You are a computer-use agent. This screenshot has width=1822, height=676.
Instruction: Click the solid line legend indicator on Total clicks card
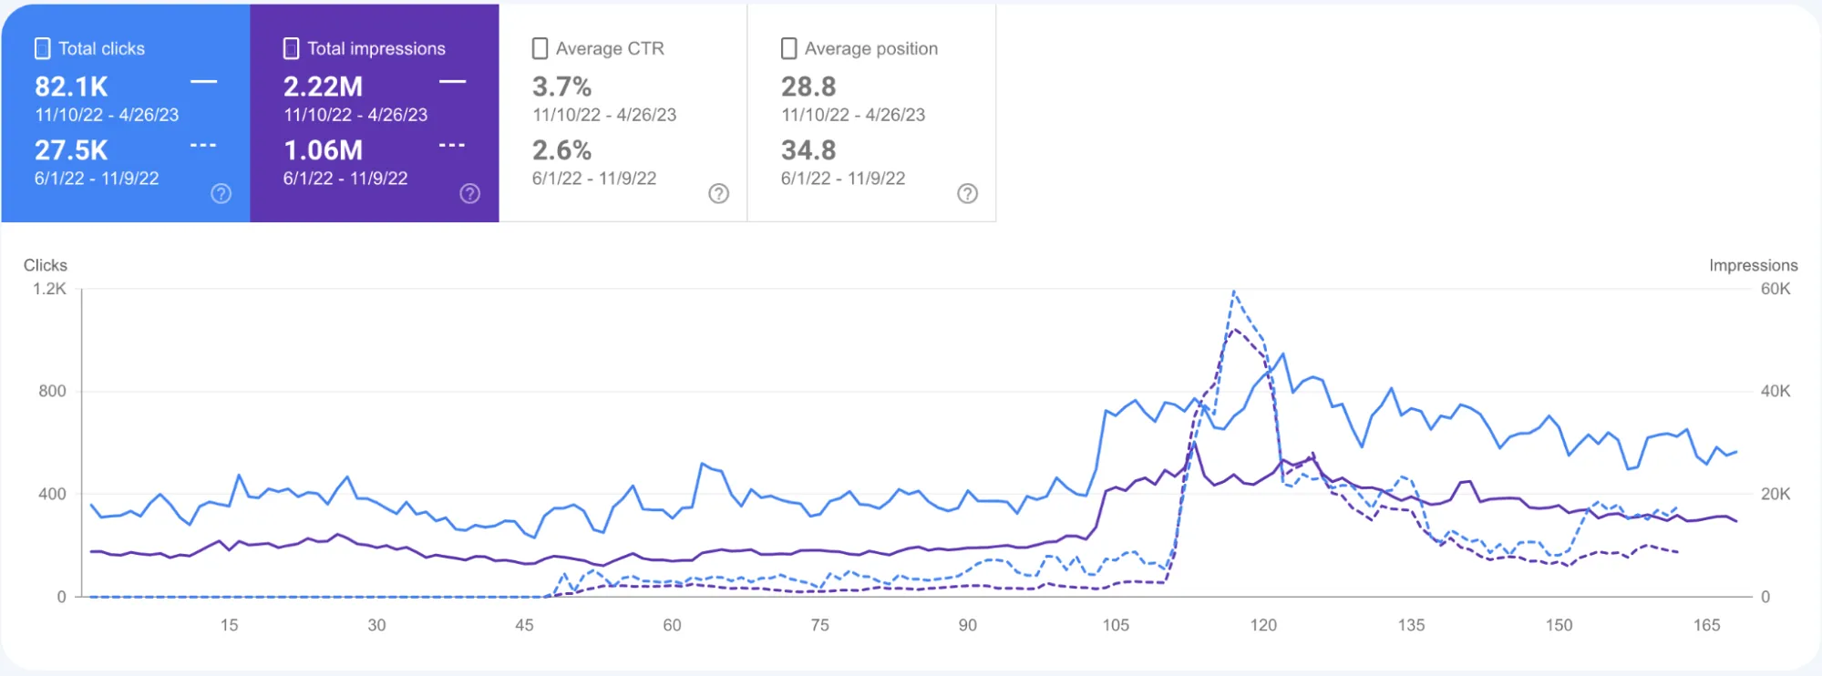(x=202, y=81)
